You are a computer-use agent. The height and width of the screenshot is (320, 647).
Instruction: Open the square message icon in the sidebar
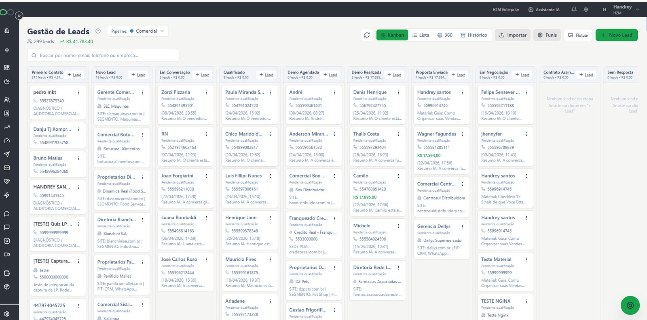(x=7, y=227)
